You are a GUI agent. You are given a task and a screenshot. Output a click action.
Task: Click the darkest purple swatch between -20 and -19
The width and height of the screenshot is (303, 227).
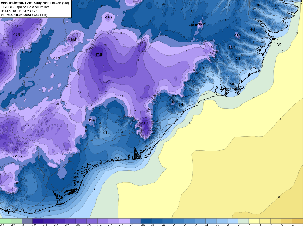pyautogui.click(x=38, y=221)
